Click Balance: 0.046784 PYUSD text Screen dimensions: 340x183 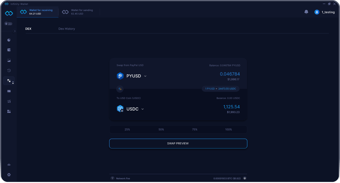[x=225, y=66]
